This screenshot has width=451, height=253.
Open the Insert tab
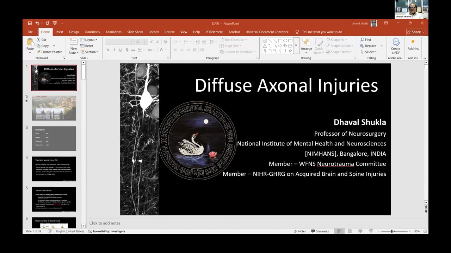60,32
